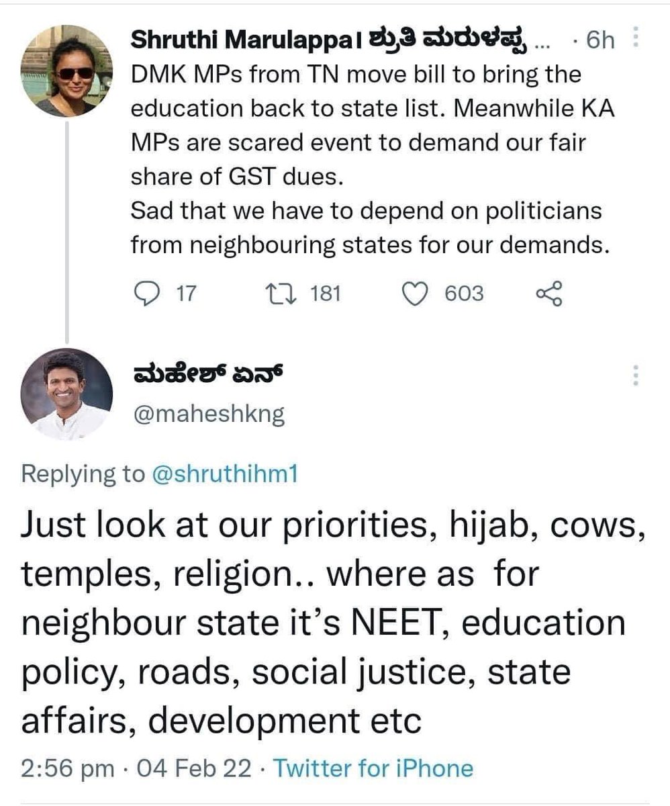The image size is (670, 806).
Task: Click the 6h timestamp on tweet
Action: coord(600,41)
